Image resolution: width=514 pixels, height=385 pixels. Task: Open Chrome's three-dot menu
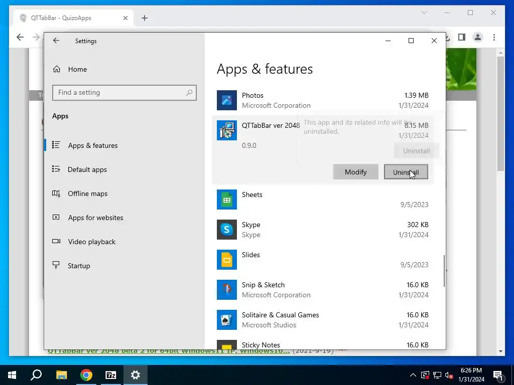494,37
